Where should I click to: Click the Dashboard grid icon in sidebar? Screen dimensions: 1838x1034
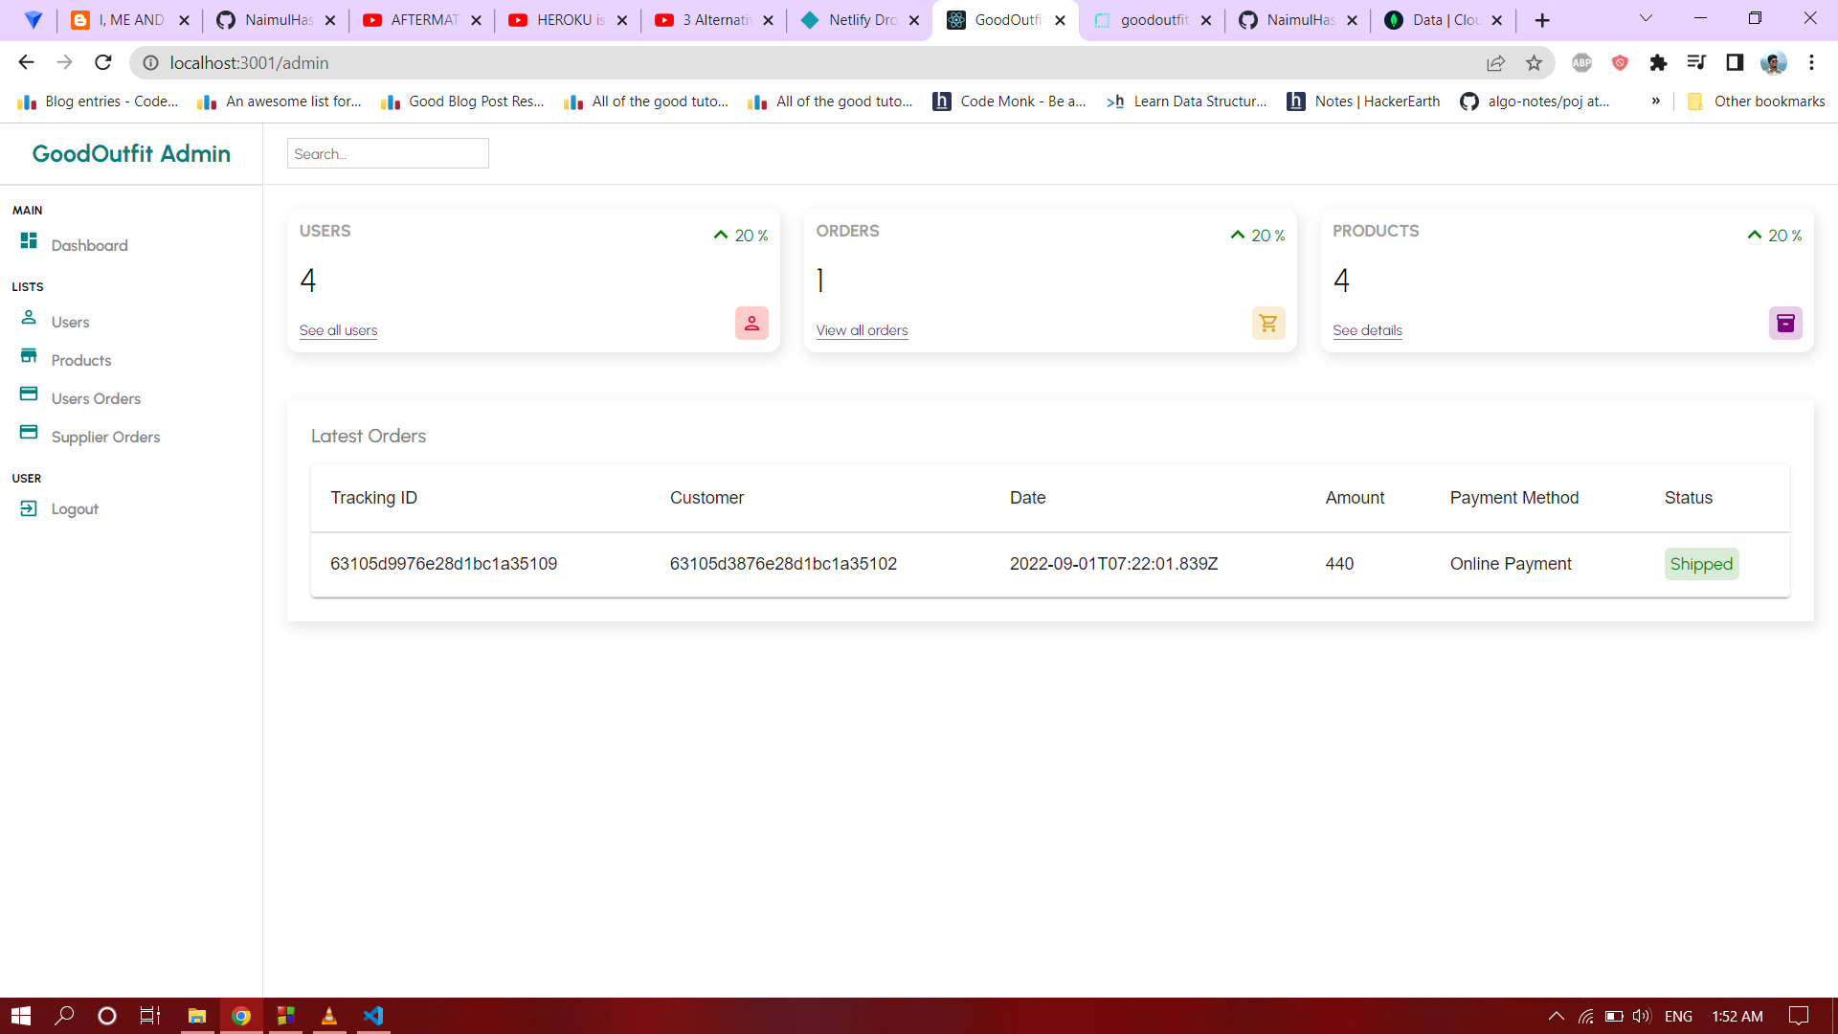point(29,240)
